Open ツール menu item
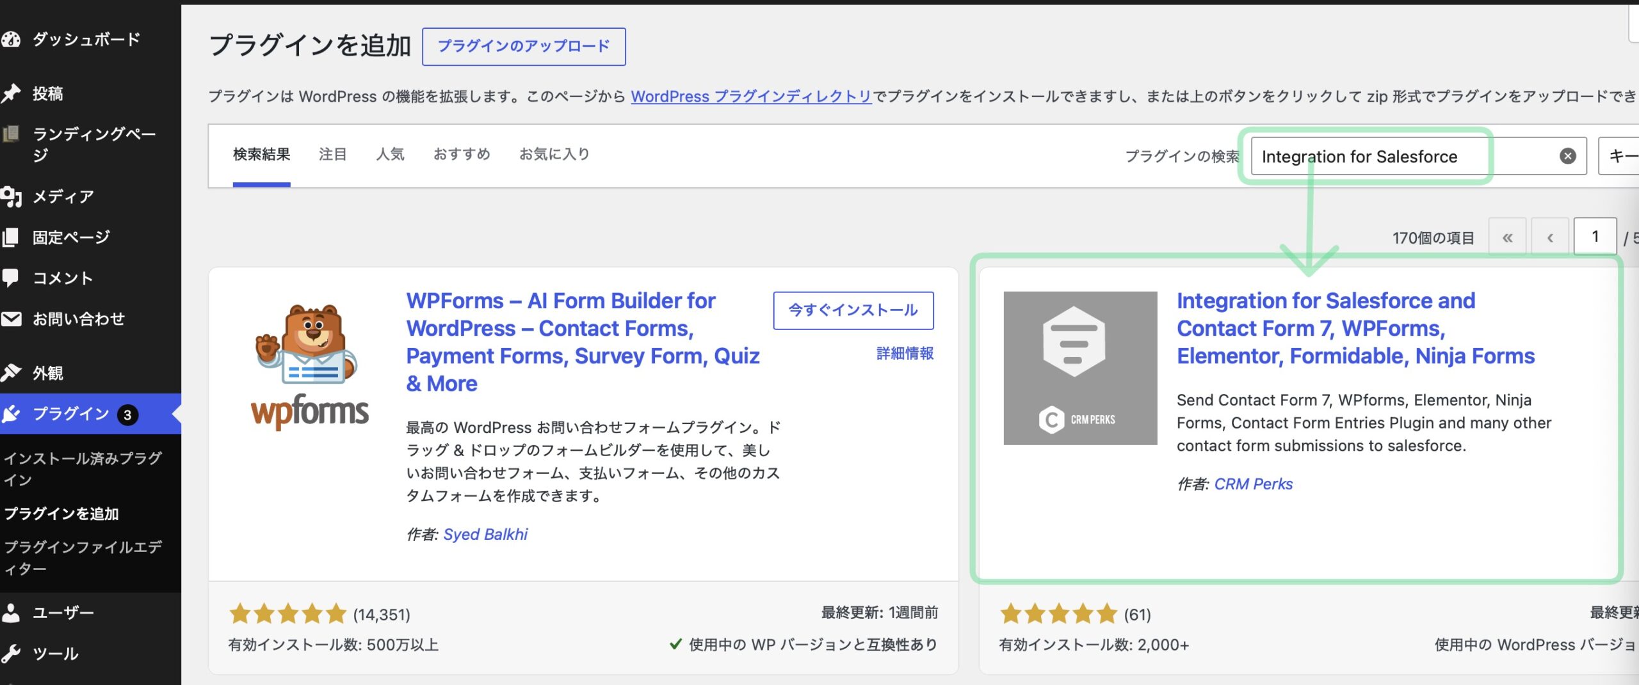 [x=56, y=654]
